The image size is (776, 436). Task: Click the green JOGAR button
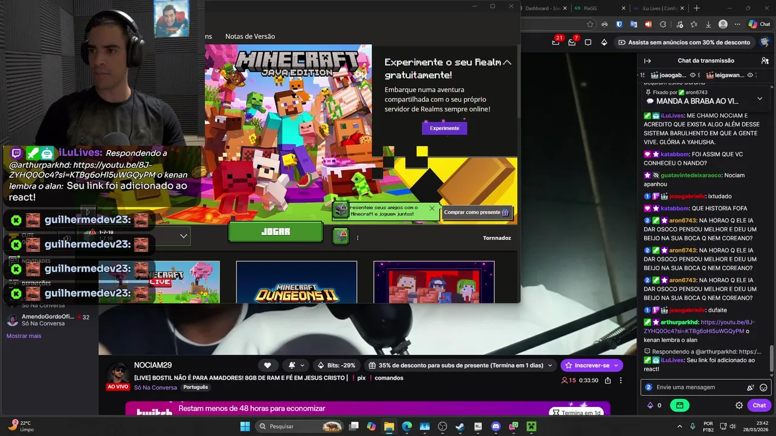pyautogui.click(x=276, y=232)
